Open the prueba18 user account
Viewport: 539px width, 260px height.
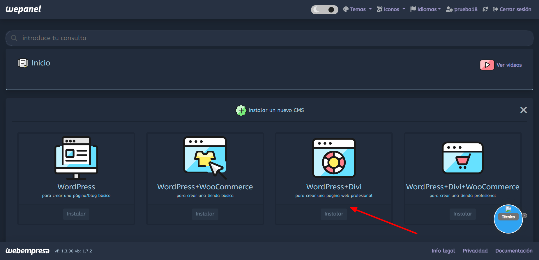coord(462,9)
